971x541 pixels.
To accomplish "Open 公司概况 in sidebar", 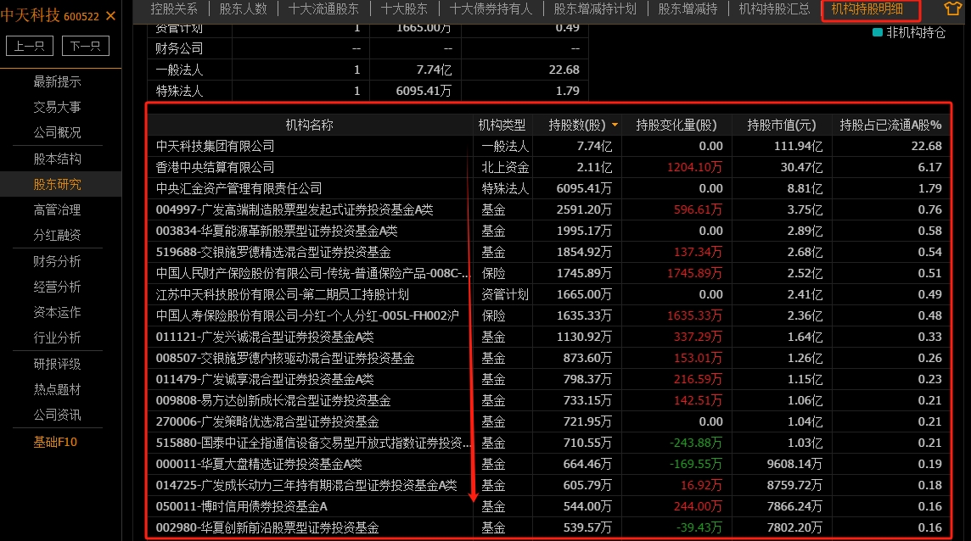I will pos(57,132).
